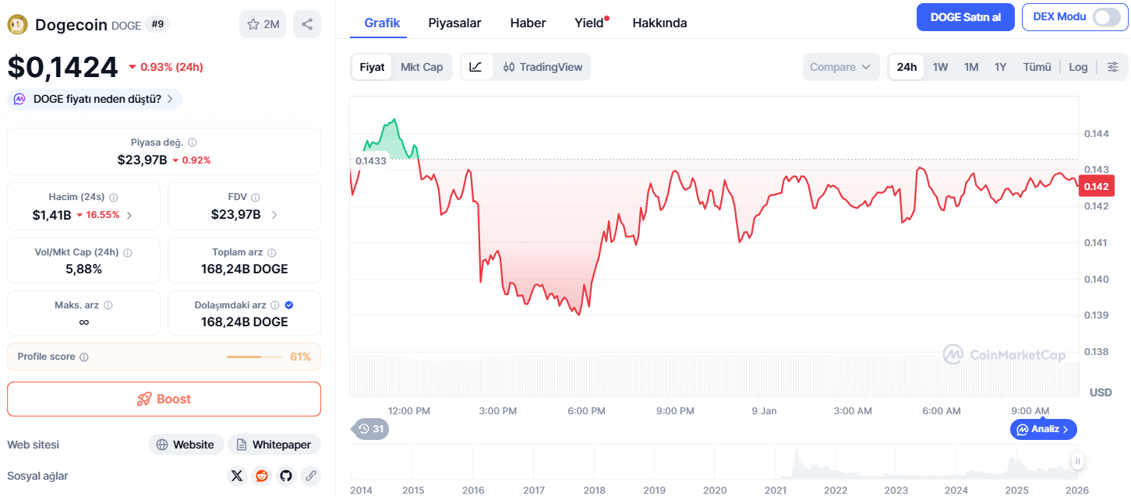The height and width of the screenshot is (496, 1131).
Task: Open the Website link
Action: pos(186,445)
